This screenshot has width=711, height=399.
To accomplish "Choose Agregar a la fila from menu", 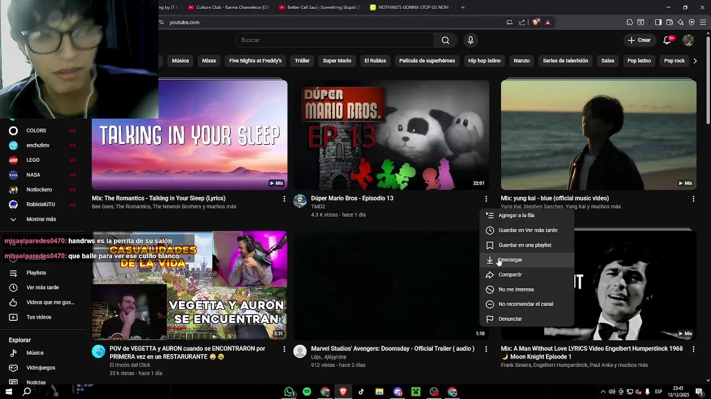I will click(x=527, y=216).
